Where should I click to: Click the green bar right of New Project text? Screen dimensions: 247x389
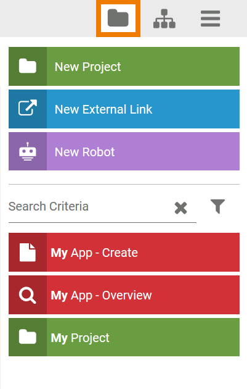click(180, 67)
